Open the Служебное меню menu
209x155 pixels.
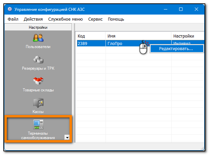click(65, 19)
